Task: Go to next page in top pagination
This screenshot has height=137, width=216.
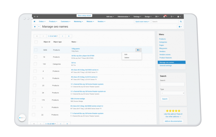Action: click(x=62, y=36)
